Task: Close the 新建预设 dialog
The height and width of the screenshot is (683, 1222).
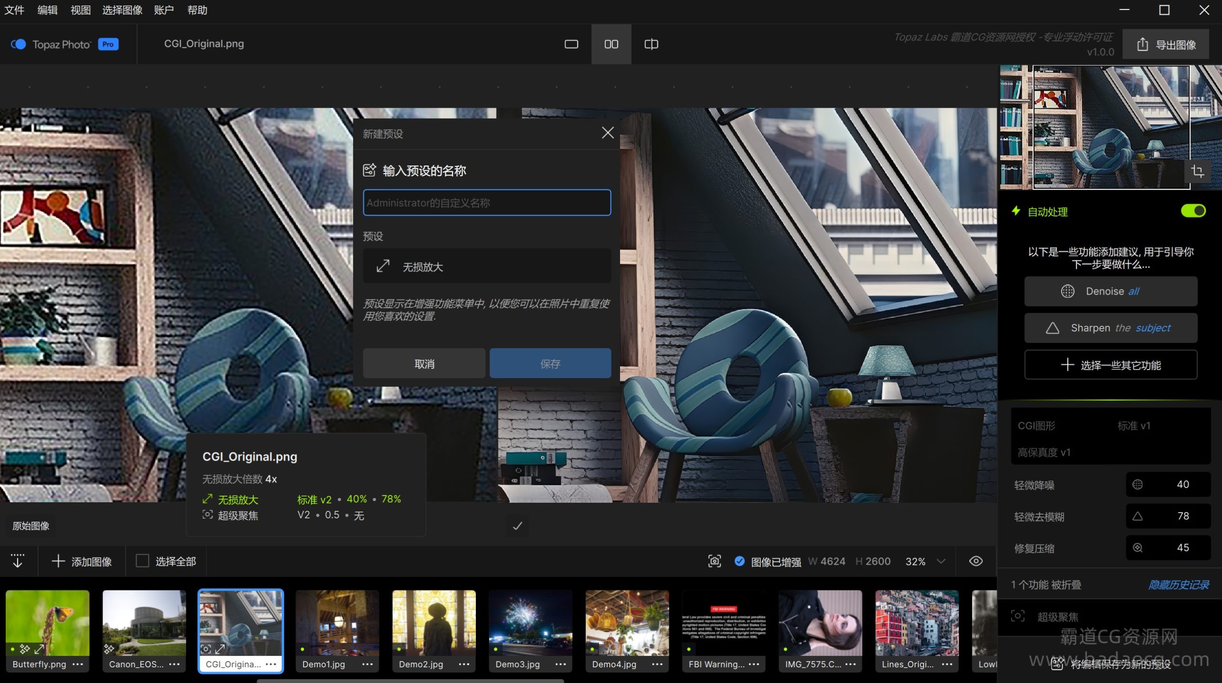Action: pyautogui.click(x=607, y=133)
